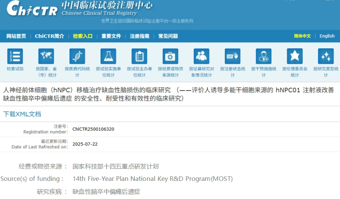Viewport: 340px width, 199px height.
Task: Open the ChiCTR简介 menu item
Action: pos(49,36)
